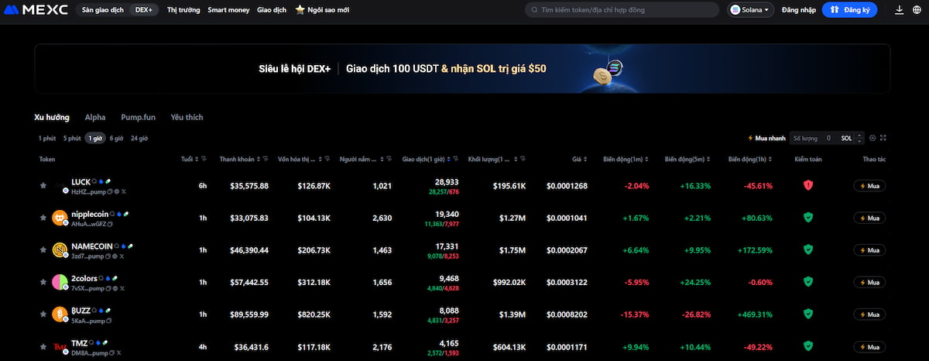Select the 6 giờ timeframe
Viewport: 929px width, 361px height.
coord(116,138)
